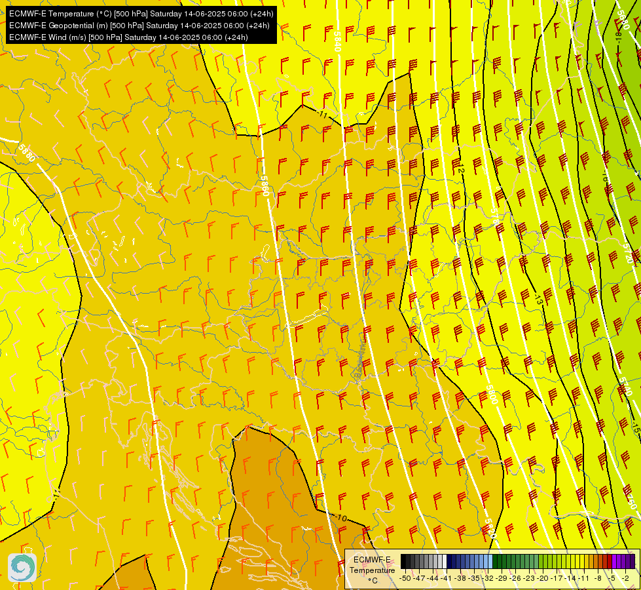
Task: Click the -50 value on the legend scale
Action: pos(405,578)
